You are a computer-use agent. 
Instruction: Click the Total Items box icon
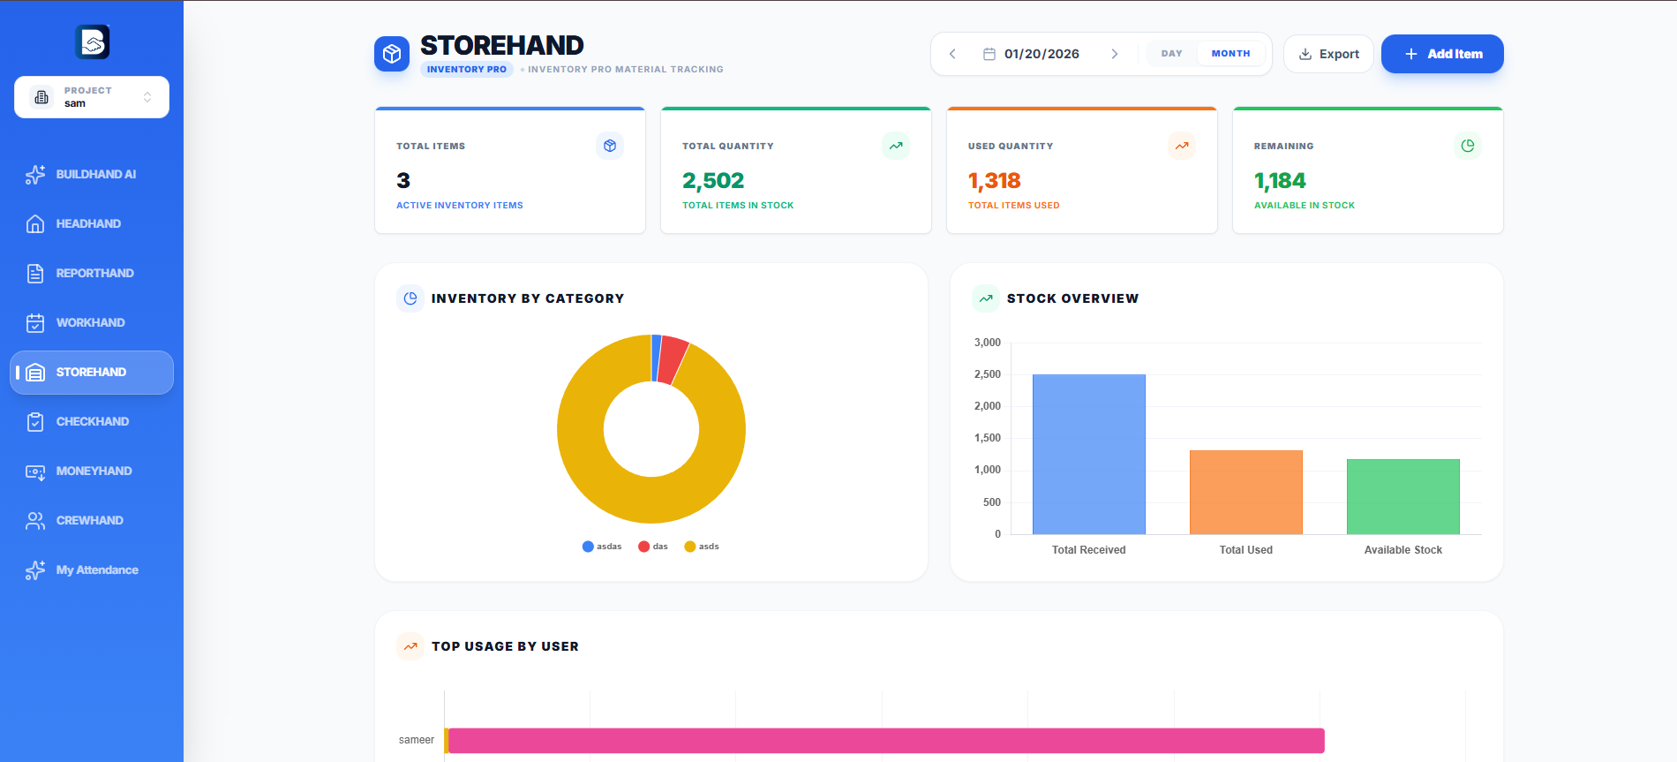(610, 146)
